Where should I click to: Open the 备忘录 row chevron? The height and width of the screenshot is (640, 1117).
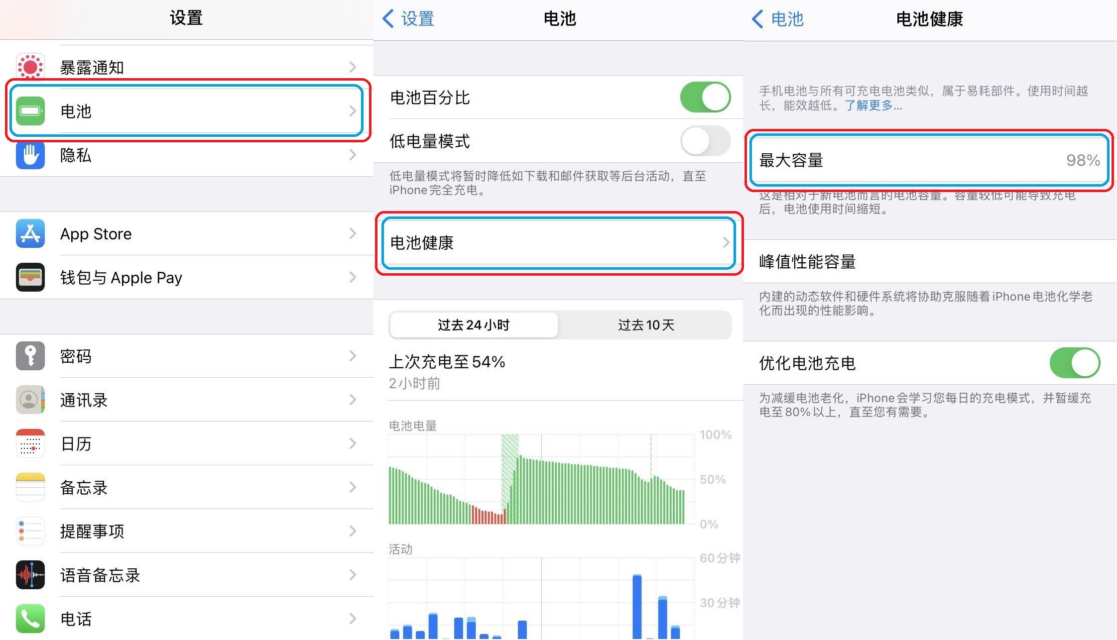point(353,488)
